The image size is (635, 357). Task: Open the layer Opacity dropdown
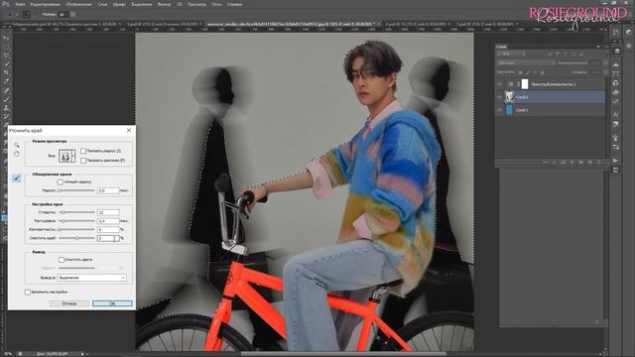point(605,63)
